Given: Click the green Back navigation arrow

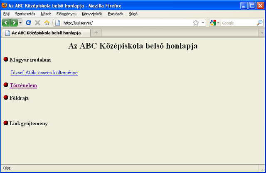Looking at the screenshot, I should pyautogui.click(x=6, y=23).
